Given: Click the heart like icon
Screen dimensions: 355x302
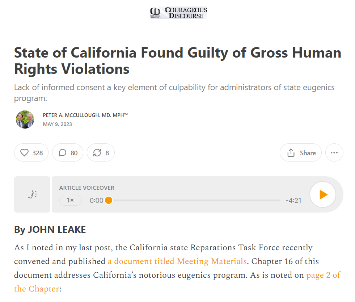Looking at the screenshot, I should pyautogui.click(x=24, y=153).
